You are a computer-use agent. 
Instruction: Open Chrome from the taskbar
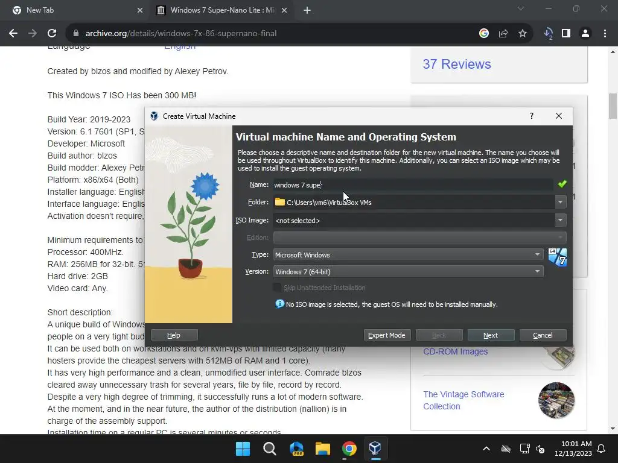click(349, 449)
